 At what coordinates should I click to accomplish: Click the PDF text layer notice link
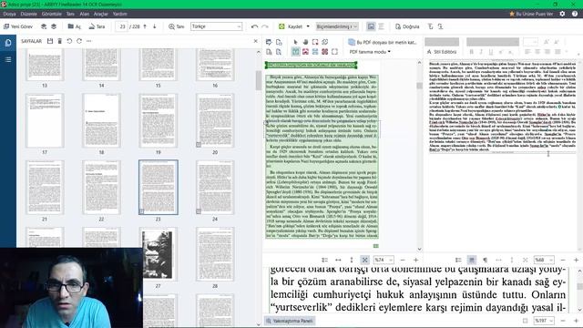tap(383, 42)
